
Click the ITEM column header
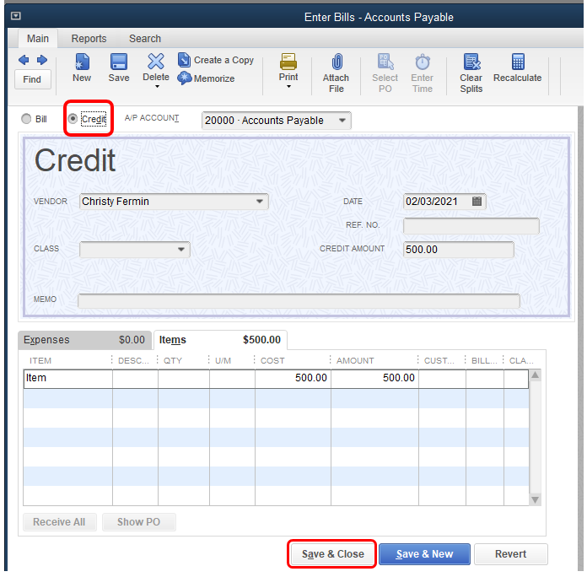pos(40,360)
